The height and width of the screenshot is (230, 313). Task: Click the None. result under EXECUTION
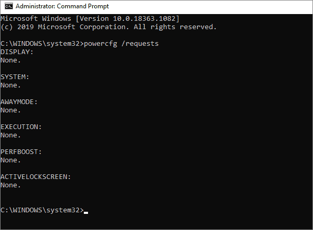pyautogui.click(x=10, y=135)
